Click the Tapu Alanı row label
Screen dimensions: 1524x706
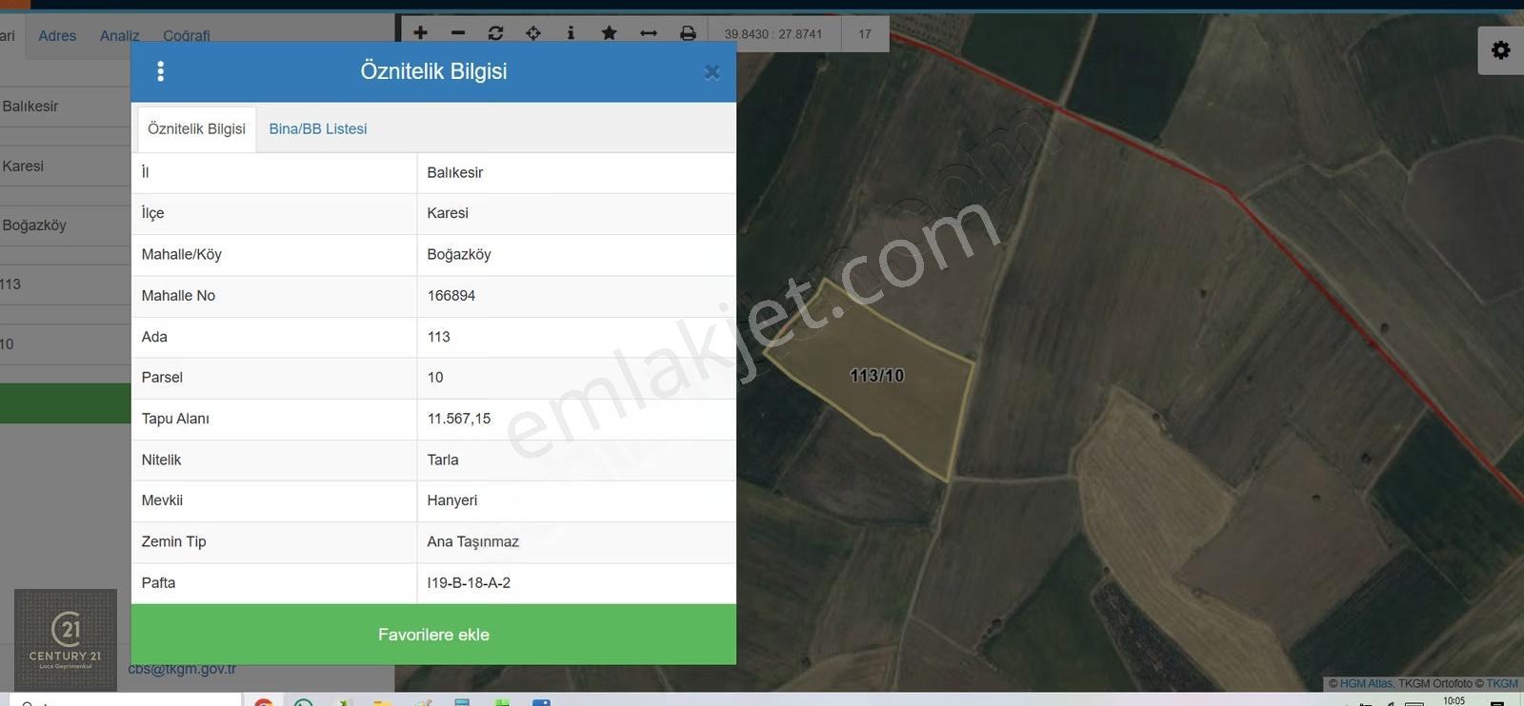pyautogui.click(x=175, y=419)
